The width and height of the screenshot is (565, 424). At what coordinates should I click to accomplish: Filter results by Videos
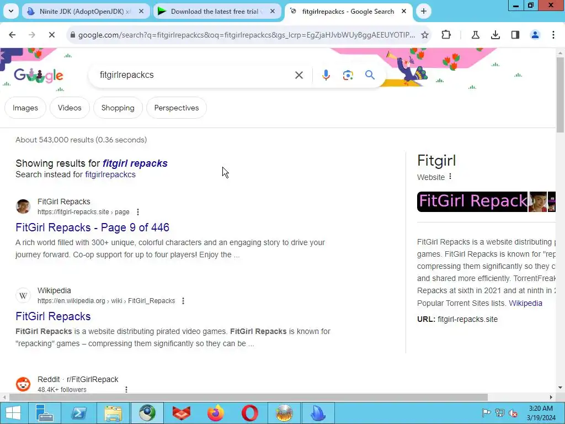[70, 108]
